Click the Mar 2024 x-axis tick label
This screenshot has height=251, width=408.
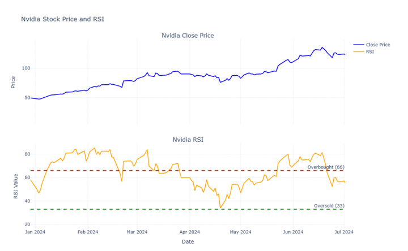(x=137, y=231)
